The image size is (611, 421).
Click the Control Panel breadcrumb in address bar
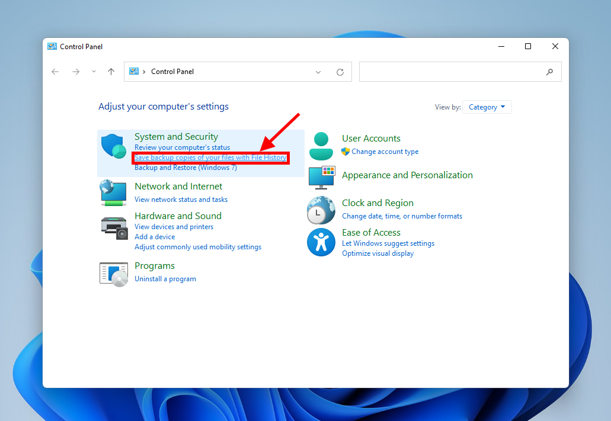[172, 72]
